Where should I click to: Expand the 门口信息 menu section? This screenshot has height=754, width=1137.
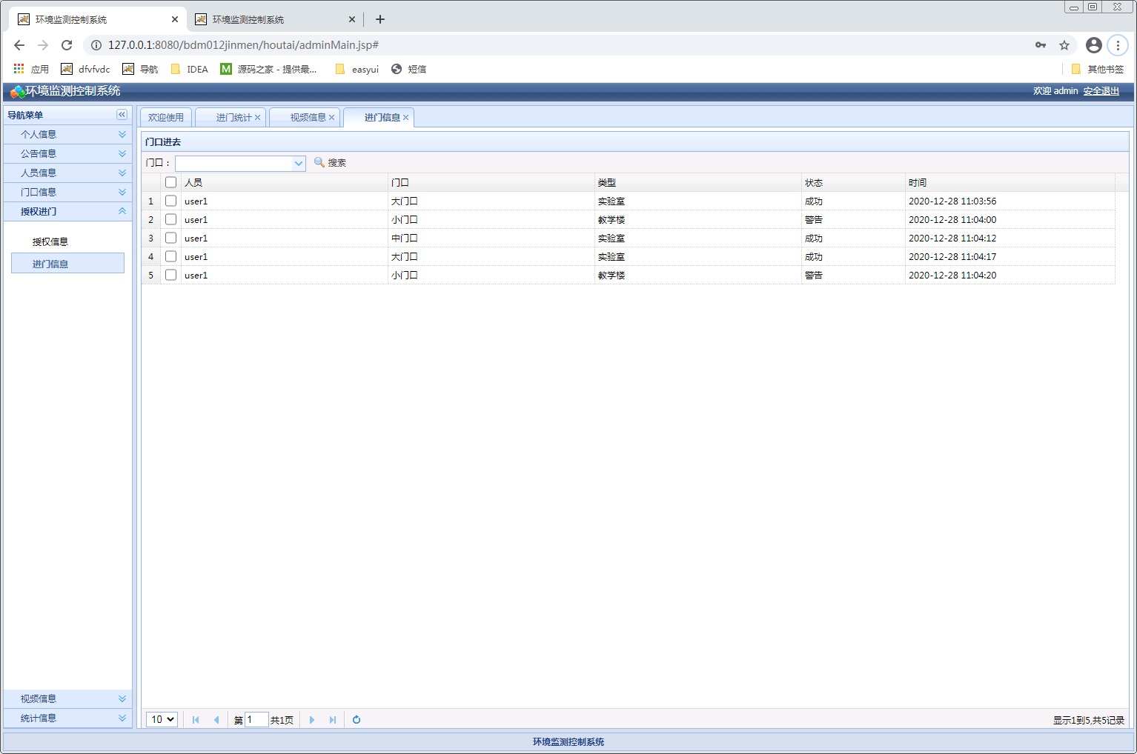point(67,192)
